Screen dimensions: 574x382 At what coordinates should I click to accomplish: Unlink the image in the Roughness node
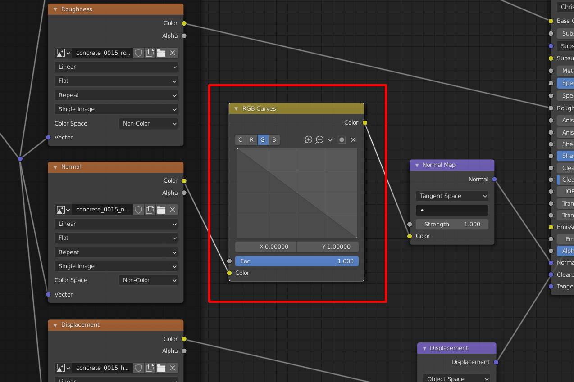[x=173, y=53]
